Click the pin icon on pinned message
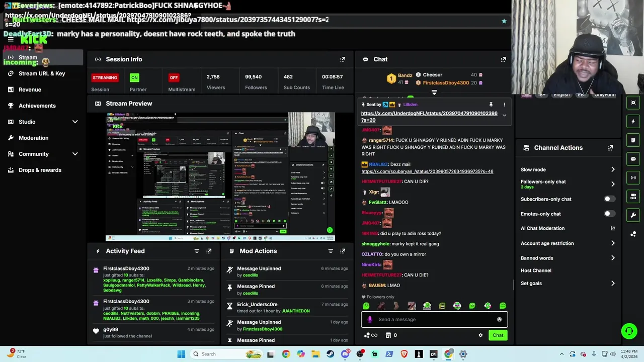Screen dimensions: 644x362 491,105
